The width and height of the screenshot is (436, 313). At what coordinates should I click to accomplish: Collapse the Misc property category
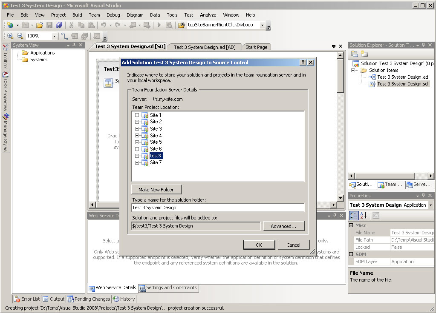pos(351,225)
